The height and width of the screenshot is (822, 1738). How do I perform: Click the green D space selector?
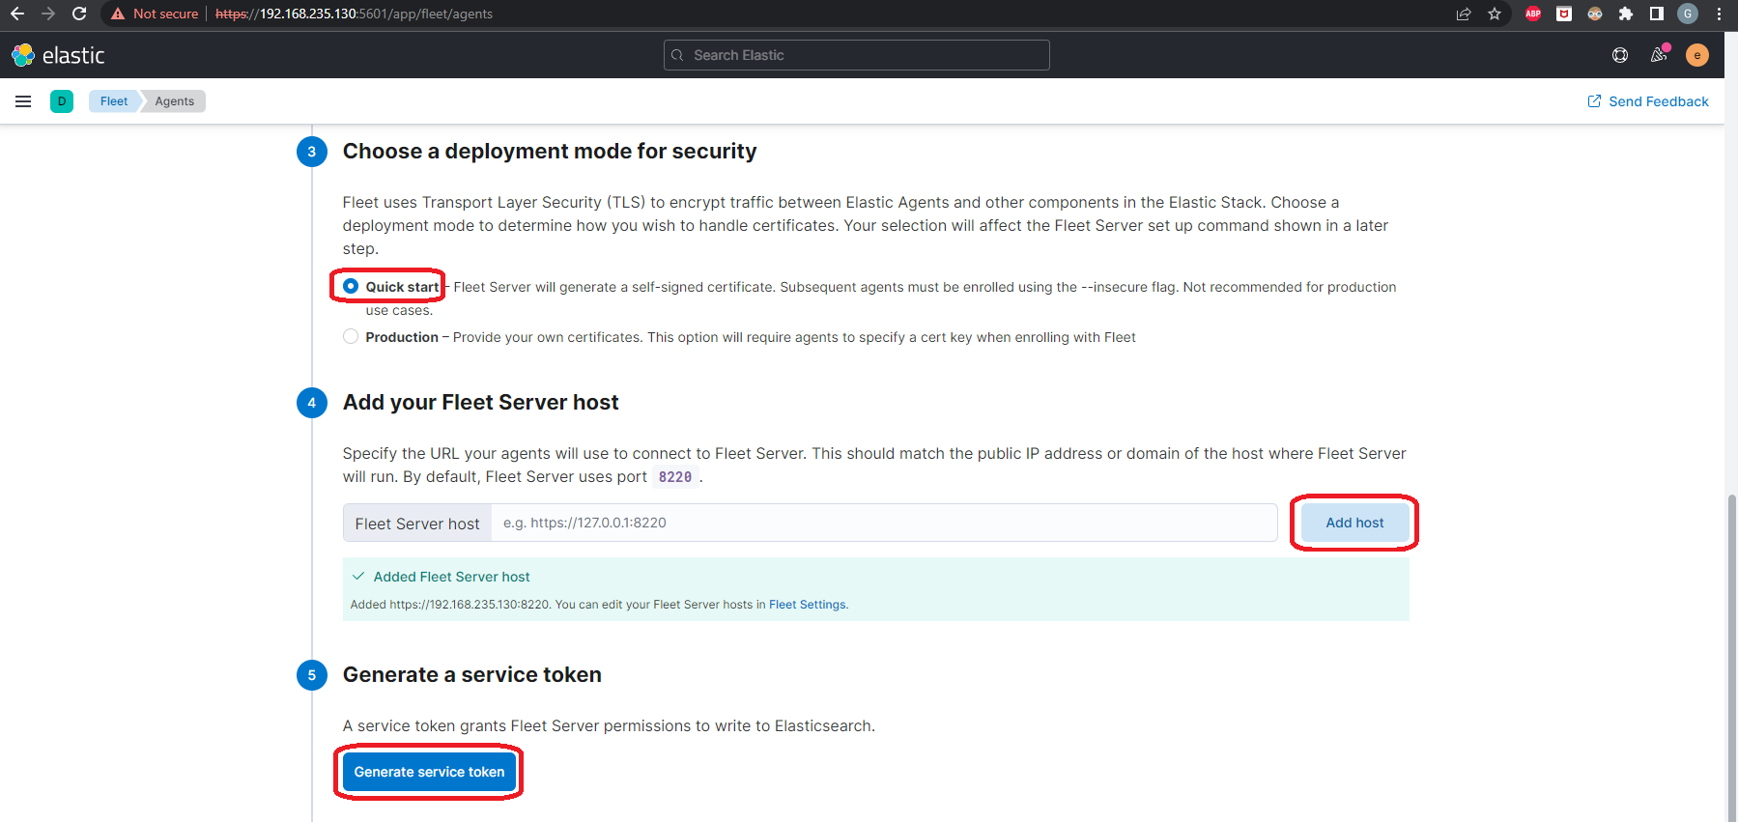pos(62,101)
